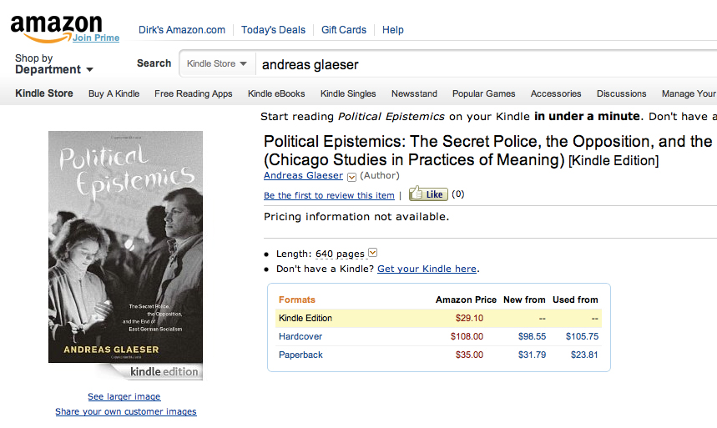Choose the Paperback format
The image size is (717, 428).
(300, 355)
